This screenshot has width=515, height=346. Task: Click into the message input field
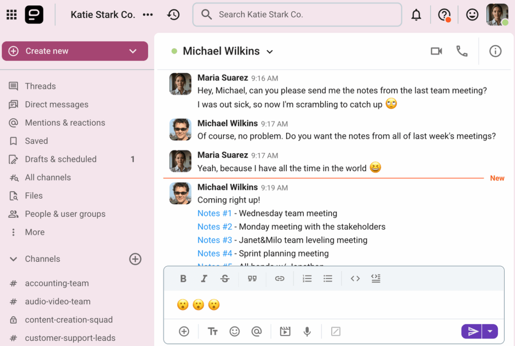pos(325,305)
